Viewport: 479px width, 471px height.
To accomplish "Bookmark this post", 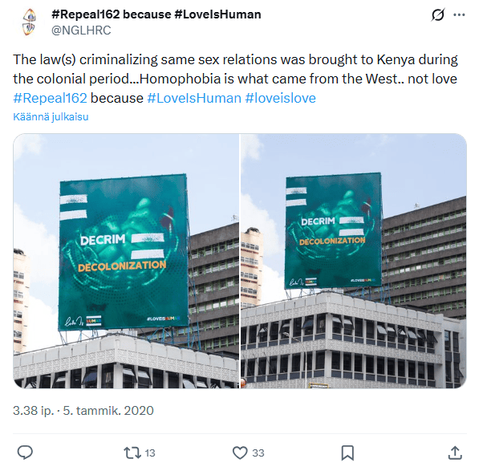I will click(x=347, y=453).
